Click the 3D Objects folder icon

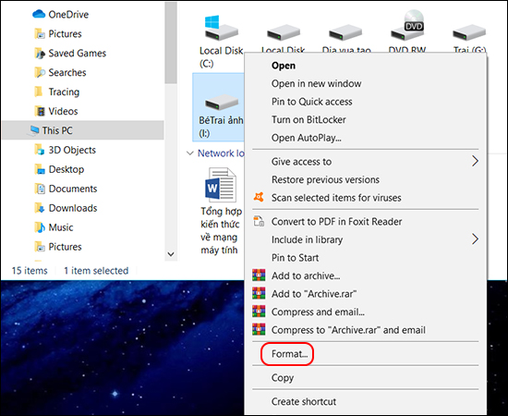(40, 150)
